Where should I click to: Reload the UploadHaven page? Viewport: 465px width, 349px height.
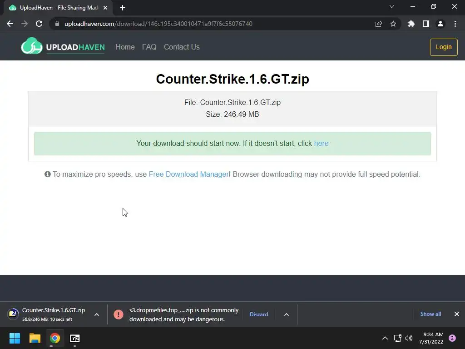point(39,24)
